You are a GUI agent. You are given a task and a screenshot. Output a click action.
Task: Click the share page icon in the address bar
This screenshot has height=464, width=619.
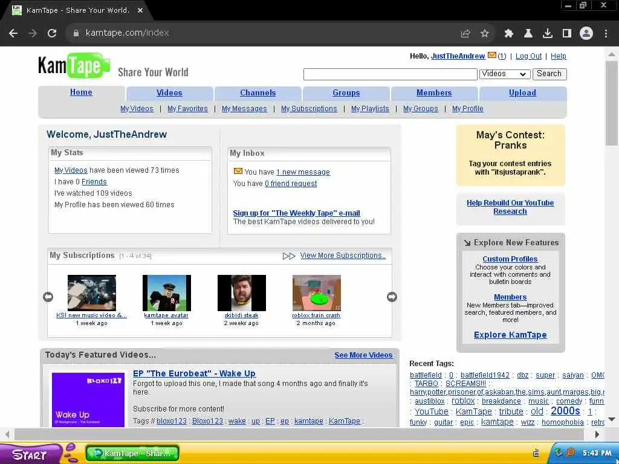click(x=465, y=34)
